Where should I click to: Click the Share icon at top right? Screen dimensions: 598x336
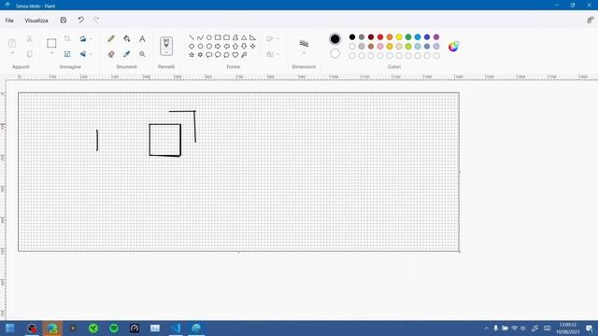click(x=590, y=21)
